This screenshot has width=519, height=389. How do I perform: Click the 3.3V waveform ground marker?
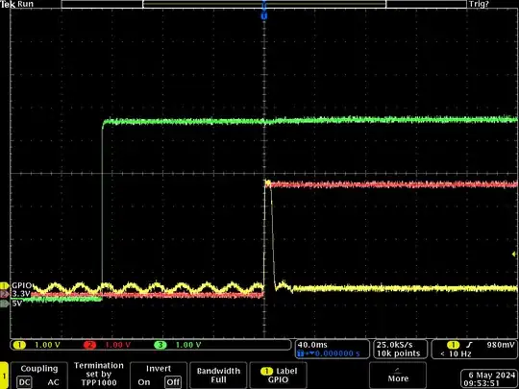pos(4,294)
